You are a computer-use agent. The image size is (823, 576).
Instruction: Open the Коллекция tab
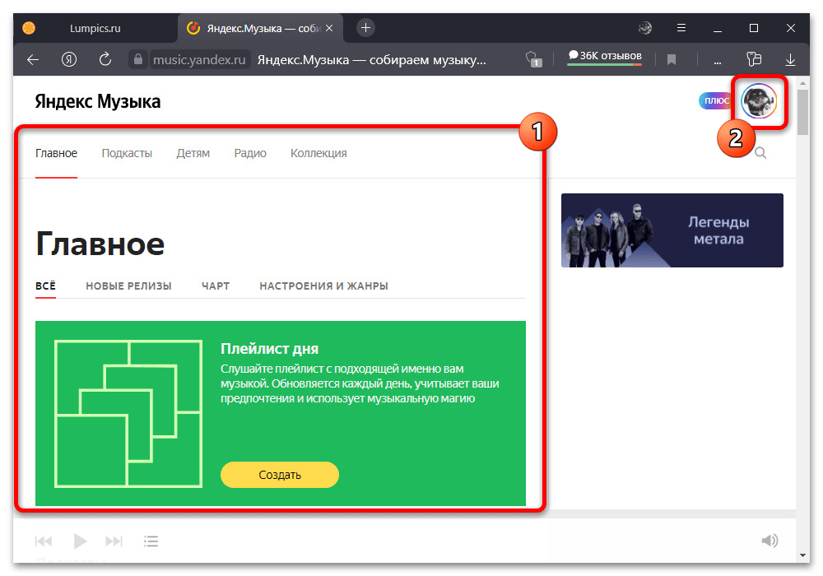pos(319,153)
